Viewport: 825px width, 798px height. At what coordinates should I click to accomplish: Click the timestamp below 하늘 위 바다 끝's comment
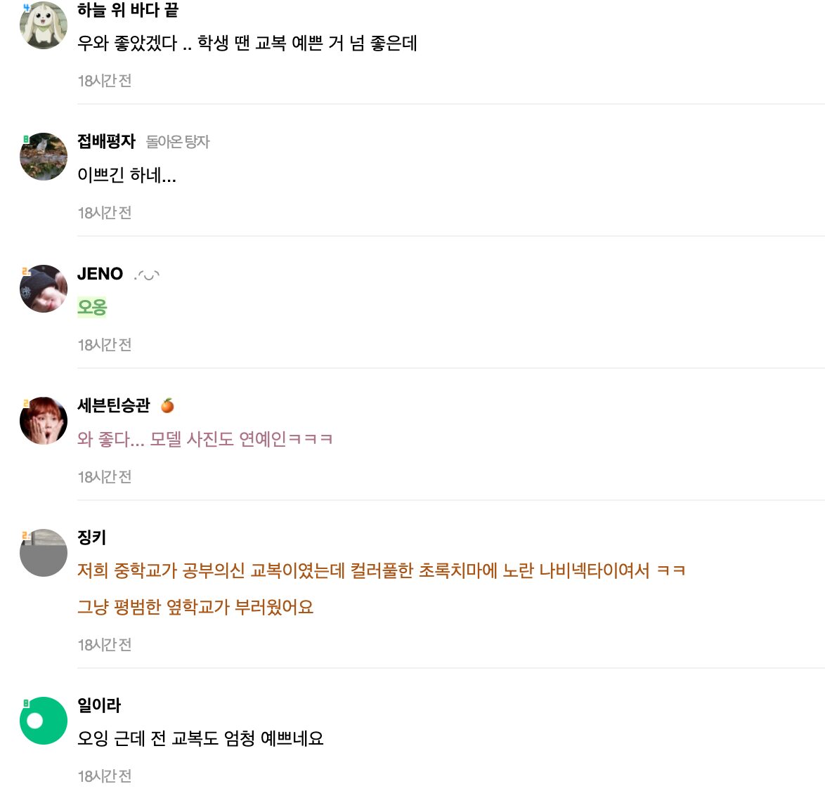pyautogui.click(x=105, y=81)
